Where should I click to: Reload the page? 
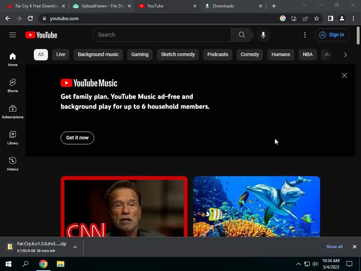point(30,18)
